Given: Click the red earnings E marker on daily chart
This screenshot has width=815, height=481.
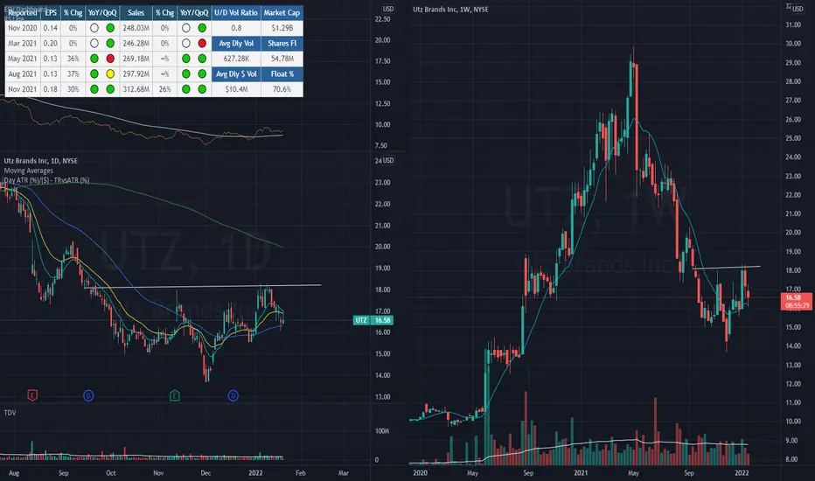Looking at the screenshot, I should tap(32, 395).
